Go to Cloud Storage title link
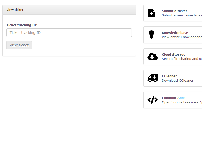Screen dimensions: 202x151 coord(173,55)
